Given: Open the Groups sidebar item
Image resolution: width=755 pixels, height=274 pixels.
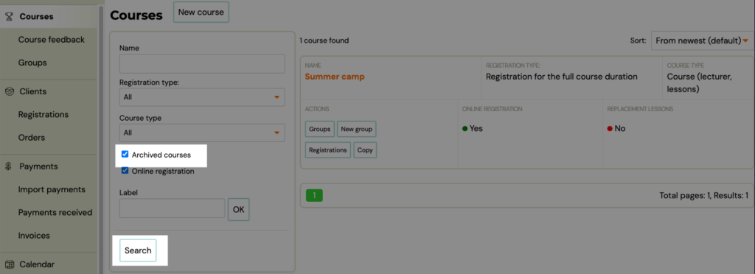Looking at the screenshot, I should [32, 63].
